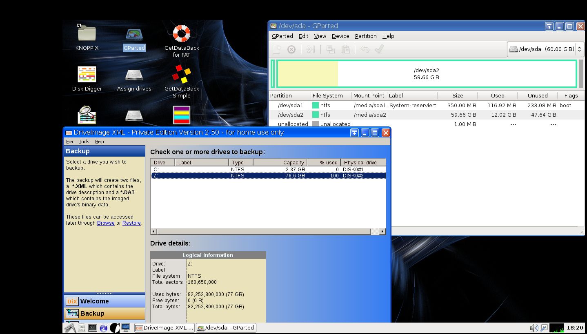The image size is (587, 334).
Task: Click the thin /dev/sda1 partition graphic block
Action: coord(273,73)
